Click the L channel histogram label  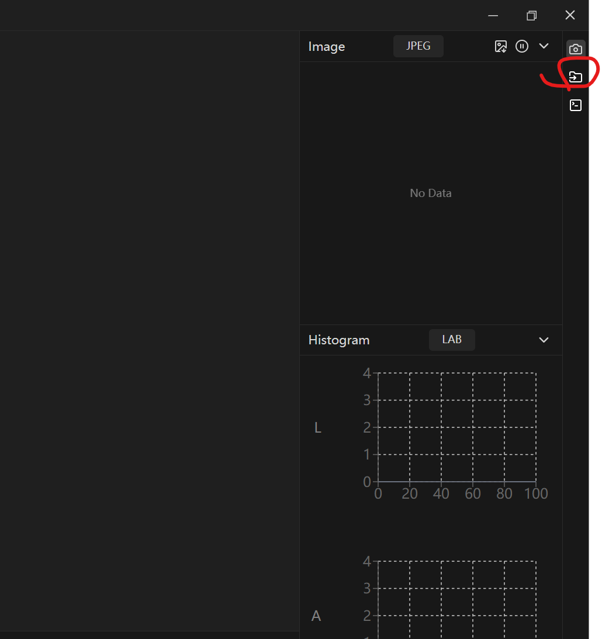318,427
